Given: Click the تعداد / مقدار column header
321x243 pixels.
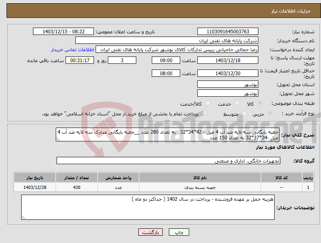Looking at the screenshot, I should point(76,178).
